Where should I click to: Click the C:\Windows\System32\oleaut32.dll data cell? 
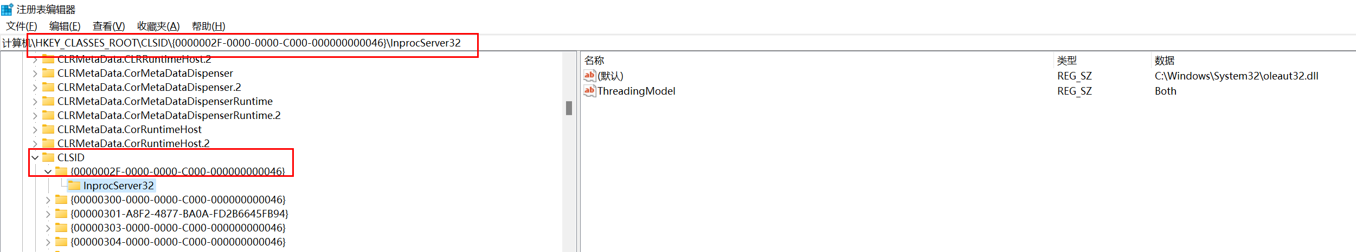pos(1237,76)
